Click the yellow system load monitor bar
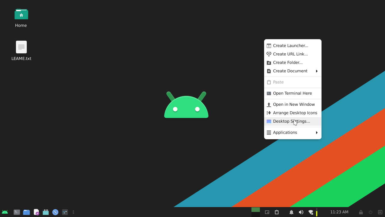 coord(317,212)
